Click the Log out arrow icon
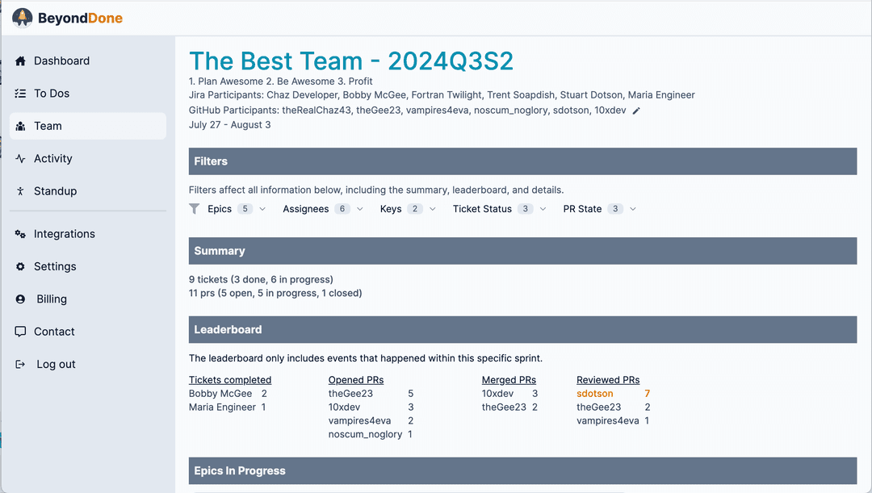Screen dimensions: 872x493 (20, 364)
